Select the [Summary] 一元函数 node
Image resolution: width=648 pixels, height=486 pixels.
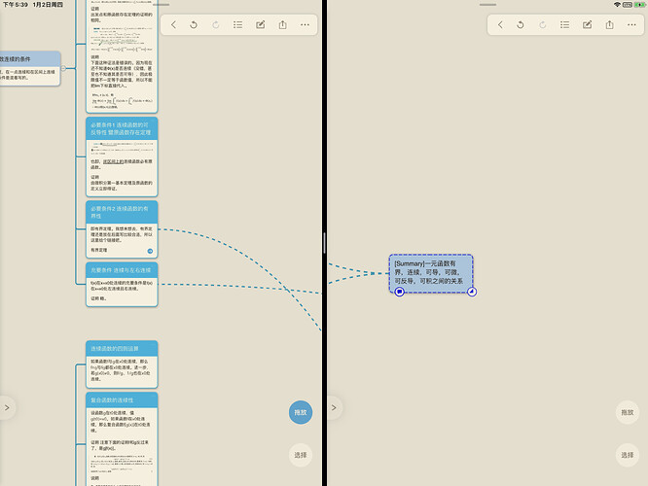coord(431,273)
